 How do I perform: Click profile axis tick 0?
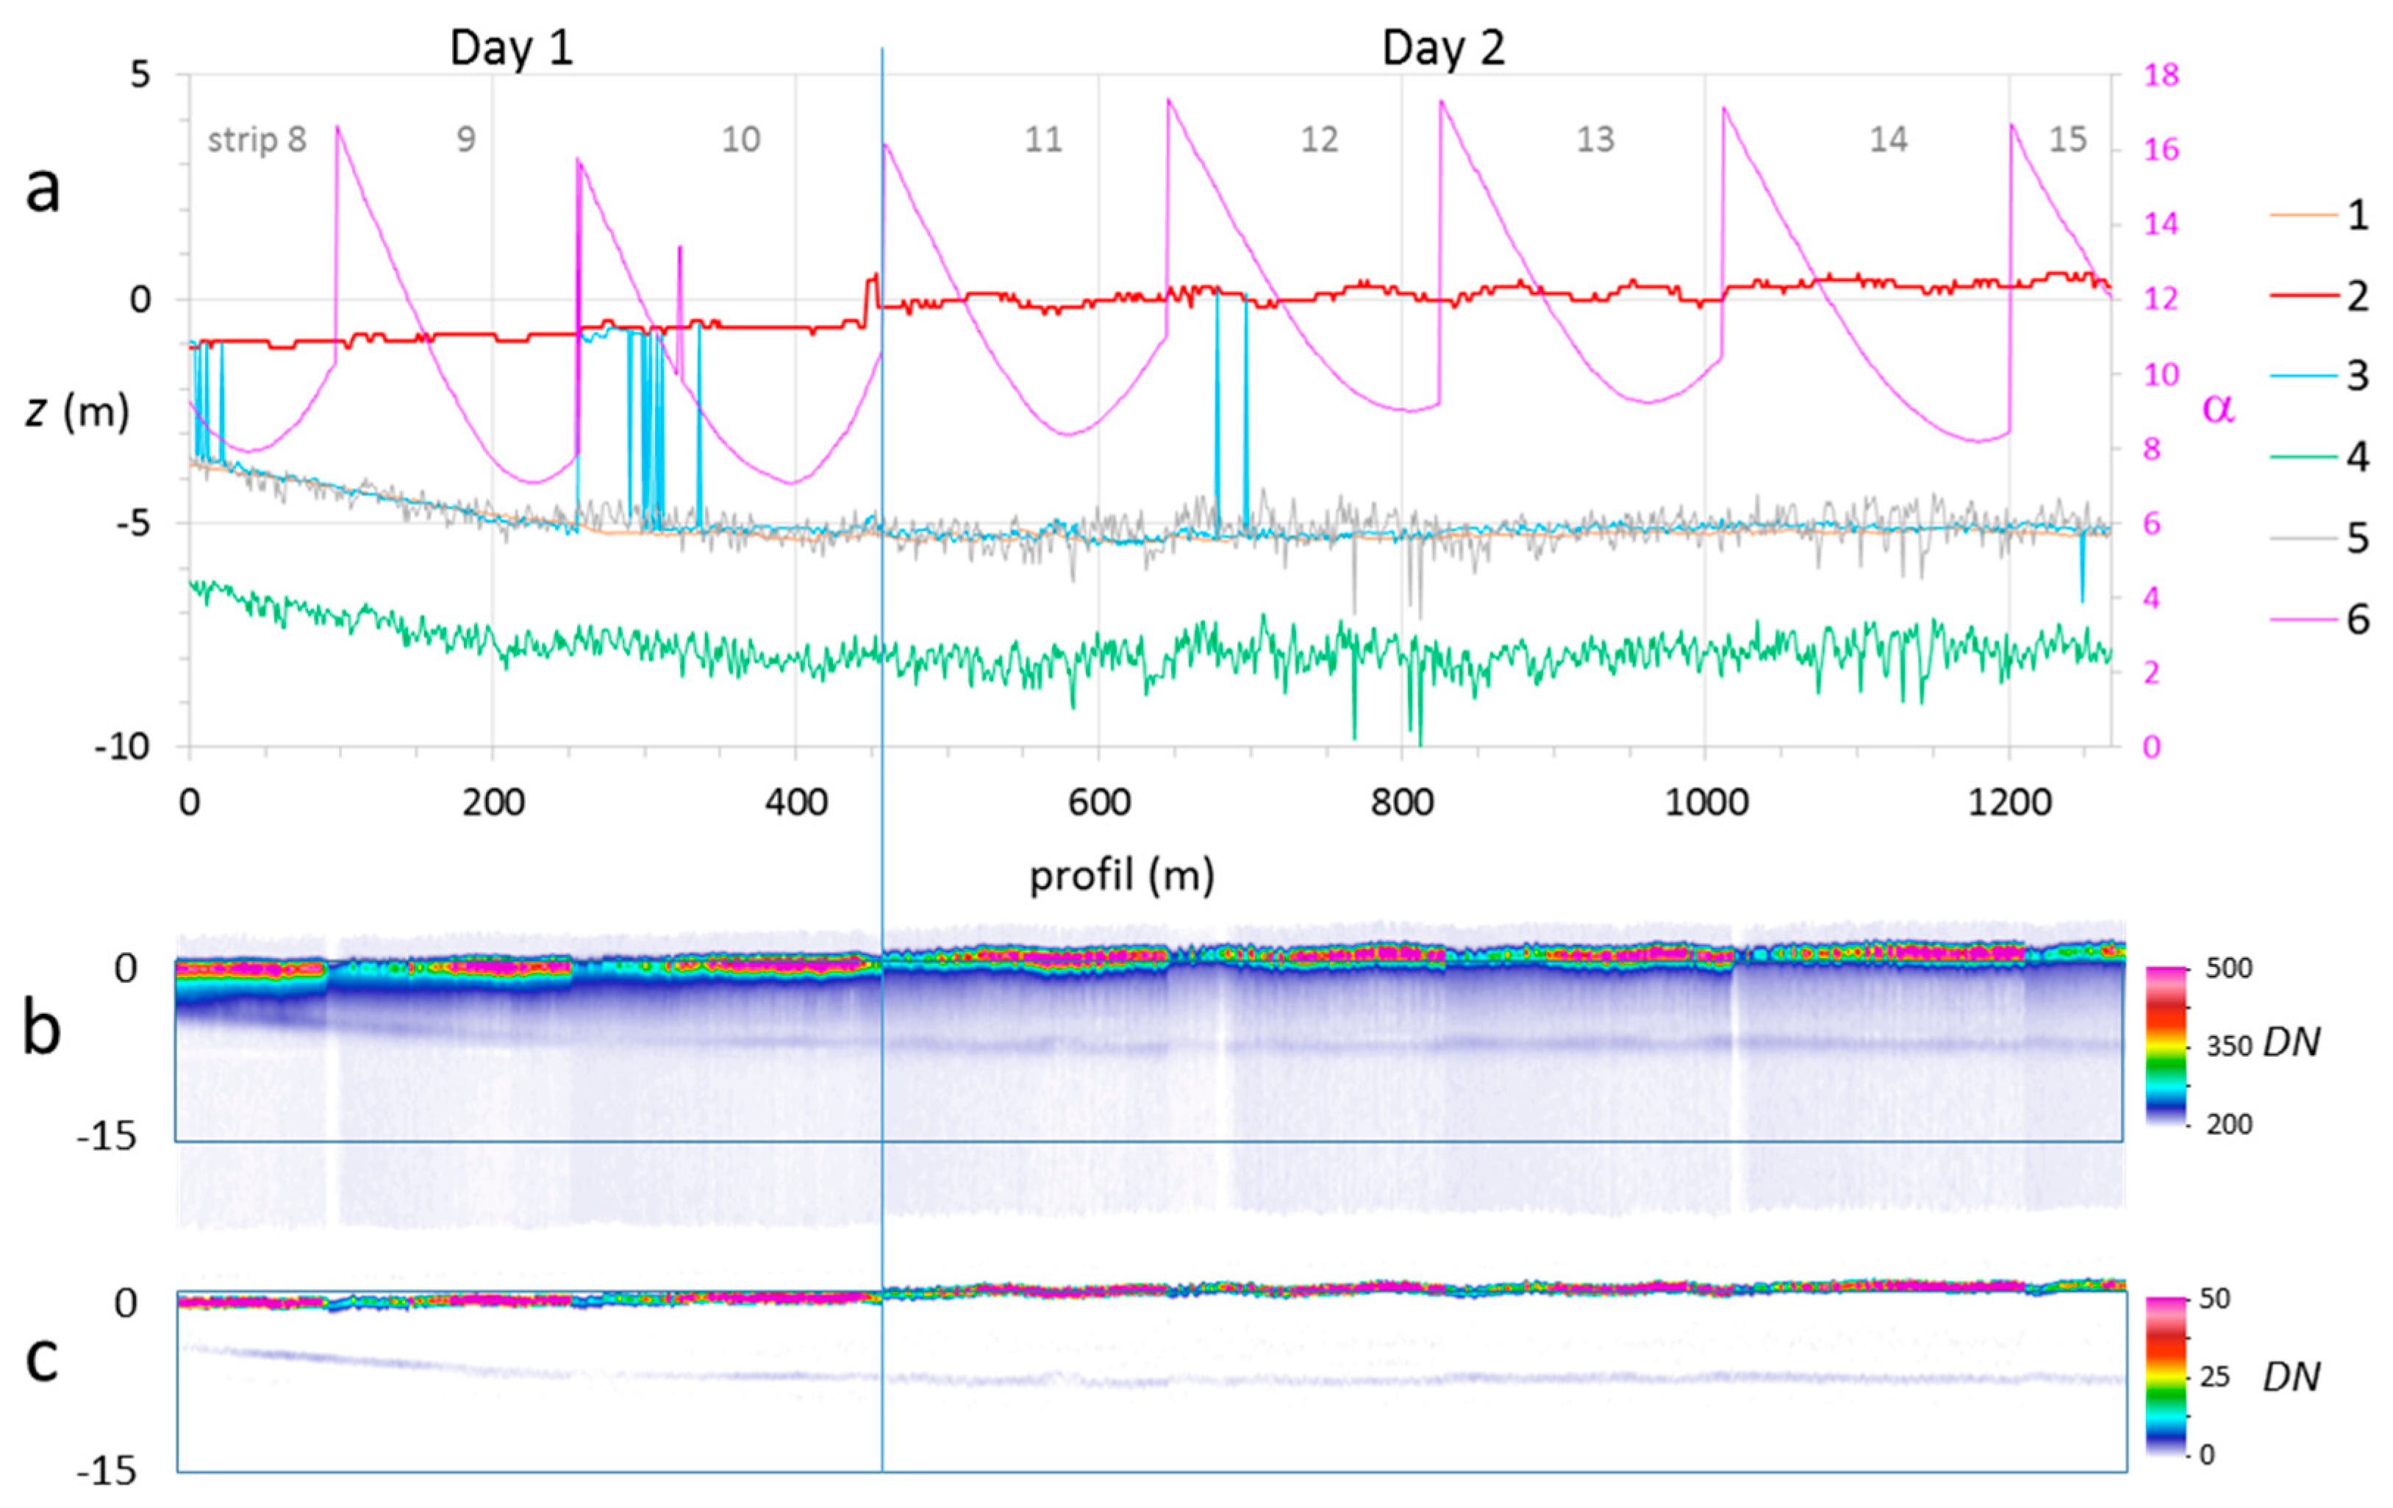pyautogui.click(x=190, y=801)
